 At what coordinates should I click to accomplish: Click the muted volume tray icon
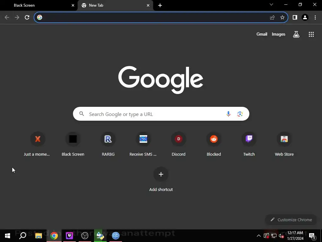(x=281, y=236)
